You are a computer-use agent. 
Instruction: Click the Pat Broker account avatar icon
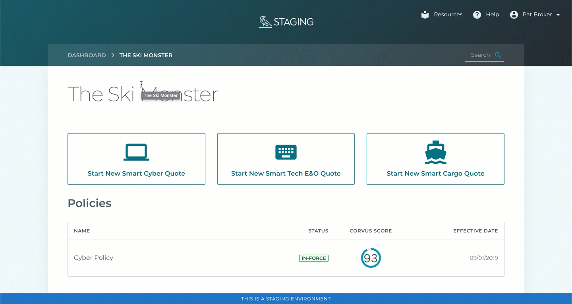(514, 15)
